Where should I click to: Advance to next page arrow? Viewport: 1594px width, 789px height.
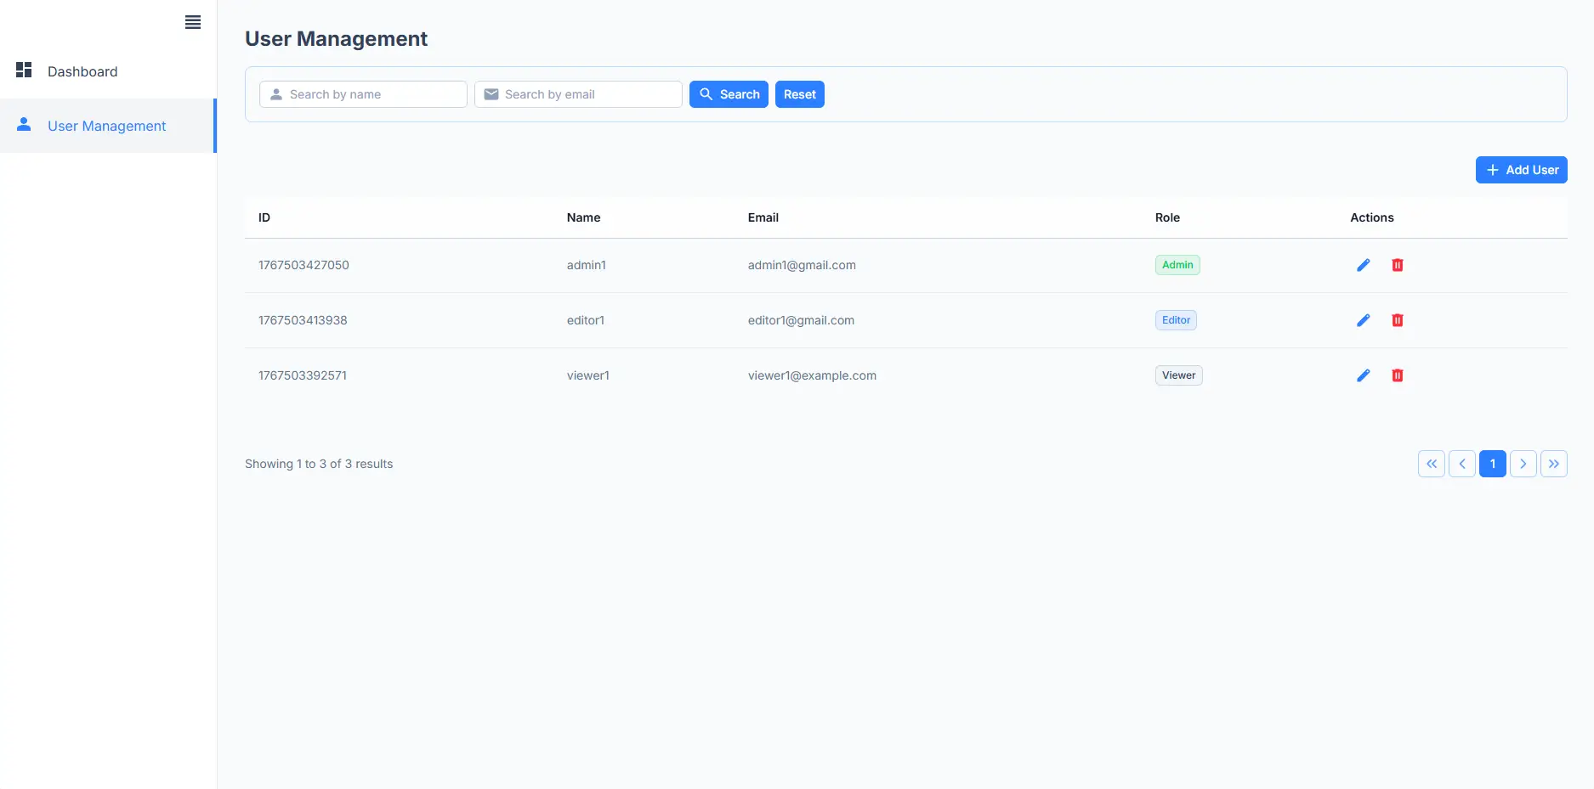[x=1523, y=464]
